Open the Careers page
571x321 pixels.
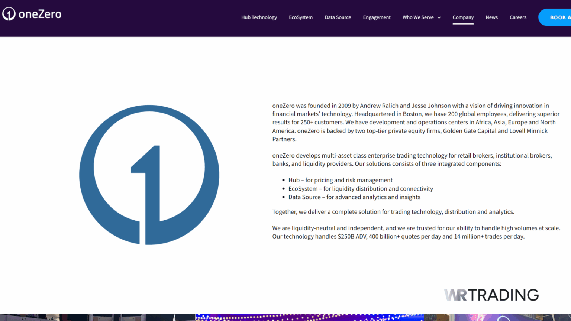point(518,17)
